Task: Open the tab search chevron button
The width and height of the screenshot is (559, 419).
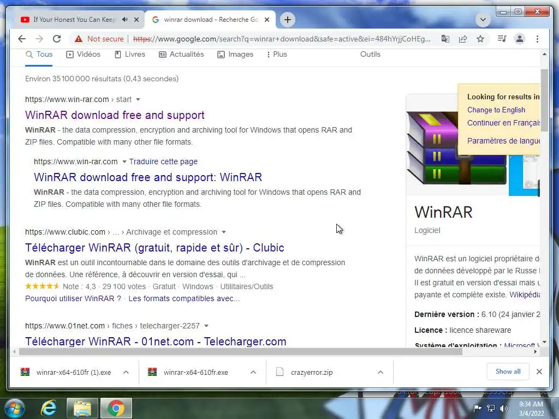Action: tap(483, 20)
